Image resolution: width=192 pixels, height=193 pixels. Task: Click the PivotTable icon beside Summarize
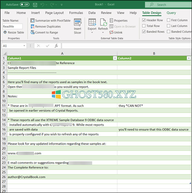[x=32, y=20]
